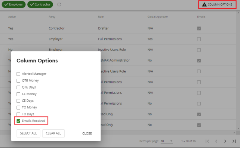Sort by the Global Approver column header
Image resolution: width=240 pixels, height=148 pixels.
(x=157, y=17)
